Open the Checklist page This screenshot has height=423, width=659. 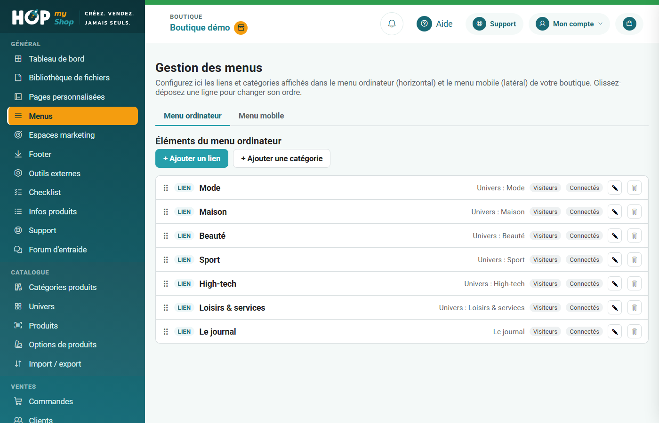(x=72, y=192)
